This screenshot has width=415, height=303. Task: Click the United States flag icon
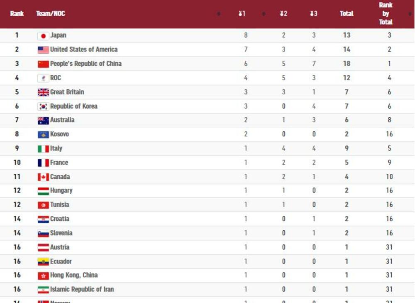click(43, 50)
